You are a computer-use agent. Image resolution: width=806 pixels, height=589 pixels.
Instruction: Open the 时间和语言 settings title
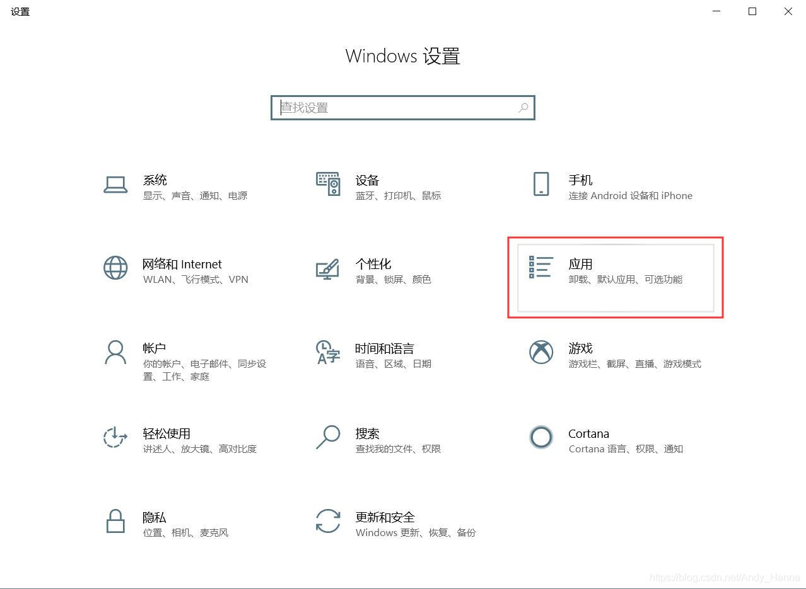click(x=385, y=348)
